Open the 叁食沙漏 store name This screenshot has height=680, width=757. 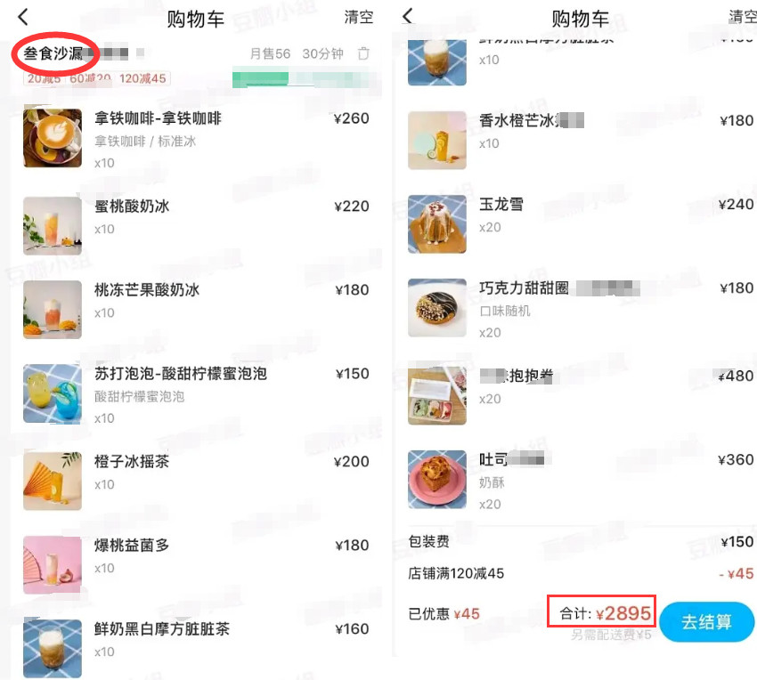pyautogui.click(x=53, y=53)
